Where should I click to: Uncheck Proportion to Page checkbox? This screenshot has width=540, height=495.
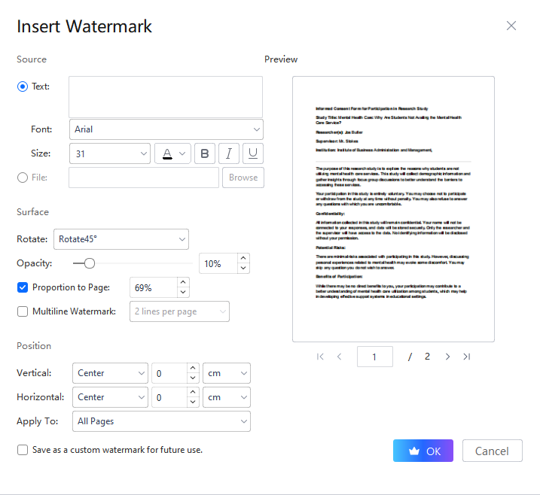click(x=23, y=287)
